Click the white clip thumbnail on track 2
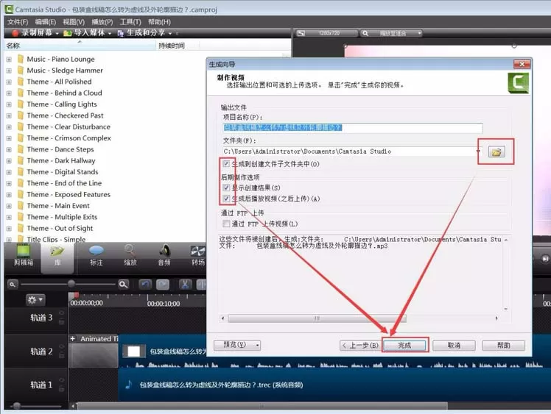 [x=134, y=351]
